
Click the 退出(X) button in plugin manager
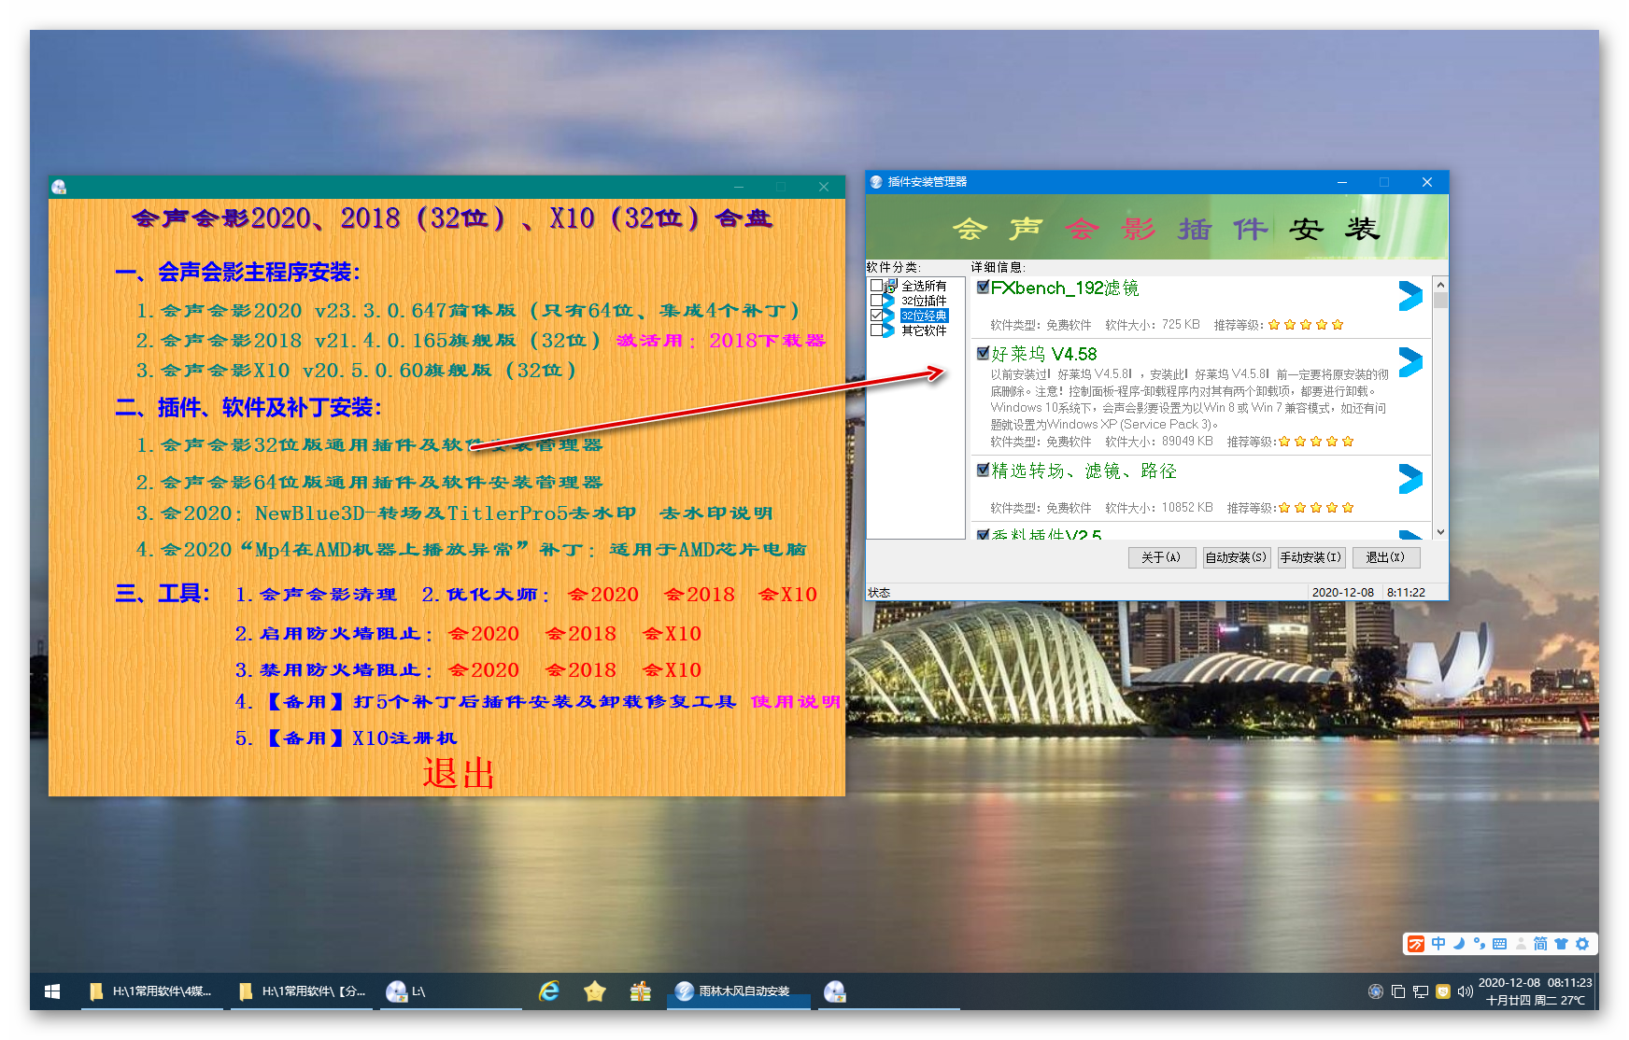click(1386, 557)
